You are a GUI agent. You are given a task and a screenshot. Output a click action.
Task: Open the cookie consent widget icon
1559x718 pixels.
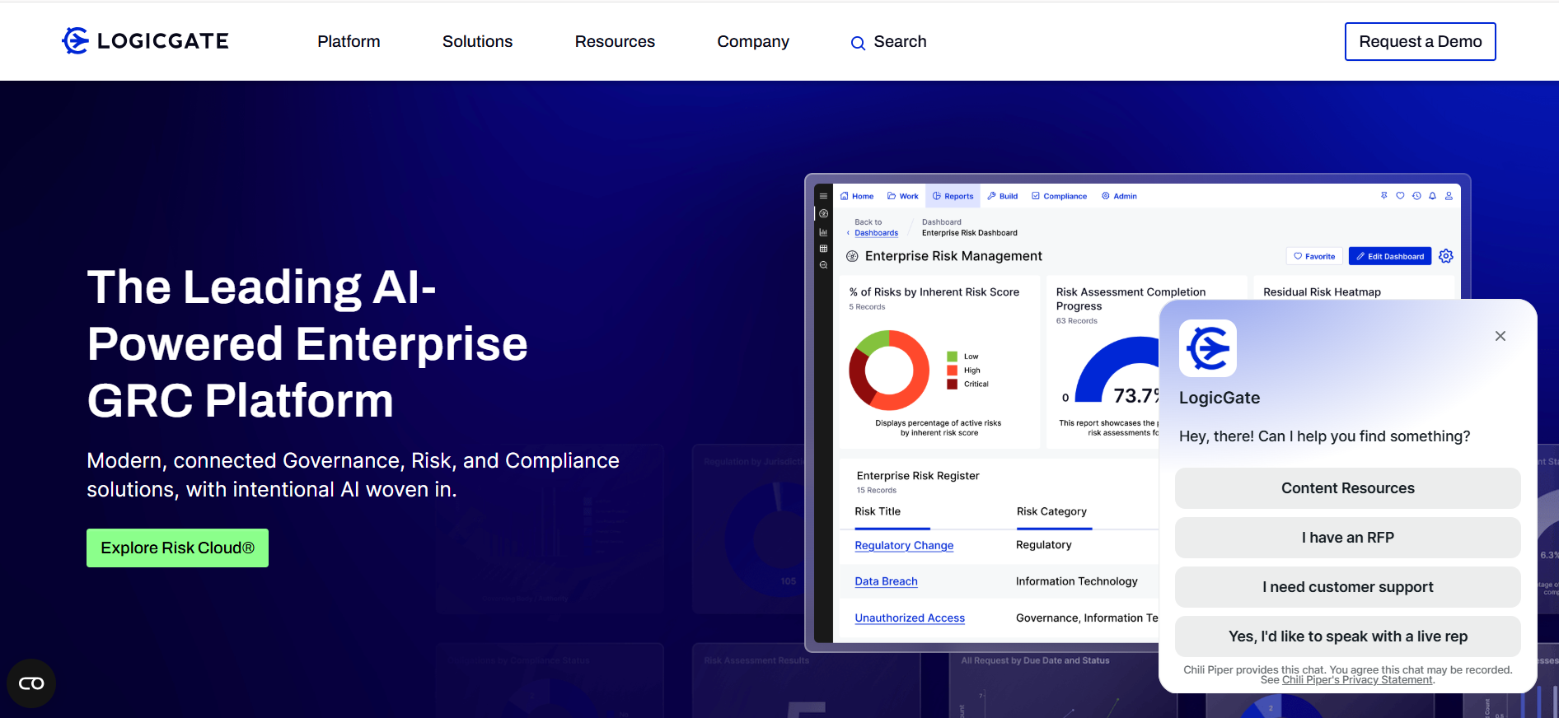point(31,683)
